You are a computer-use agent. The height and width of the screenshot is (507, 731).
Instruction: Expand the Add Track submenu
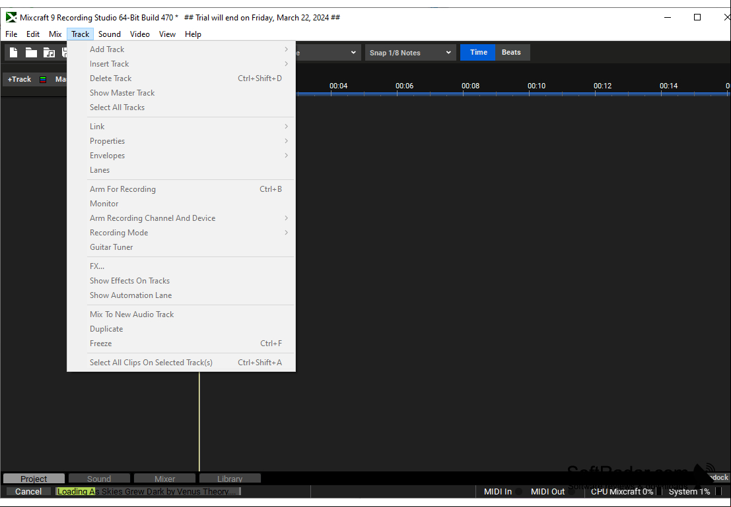[x=182, y=49]
